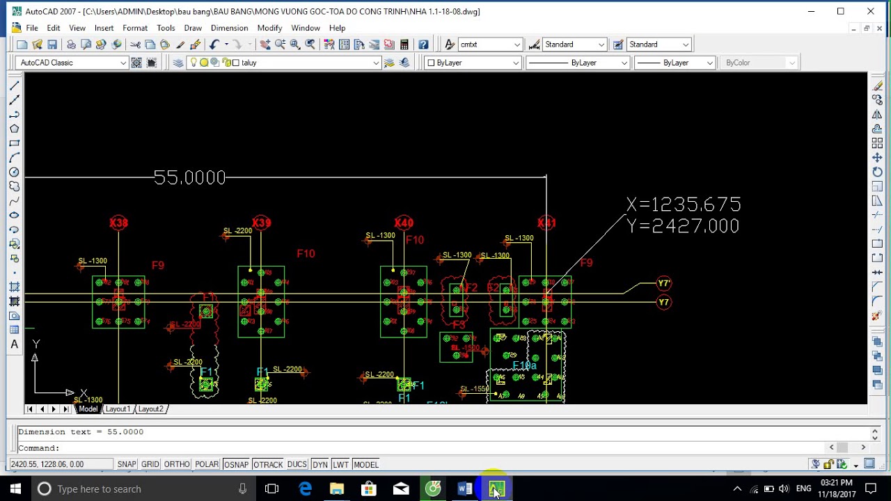
Task: Toggle OTRACK object snap tracking
Action: pyautogui.click(x=268, y=465)
